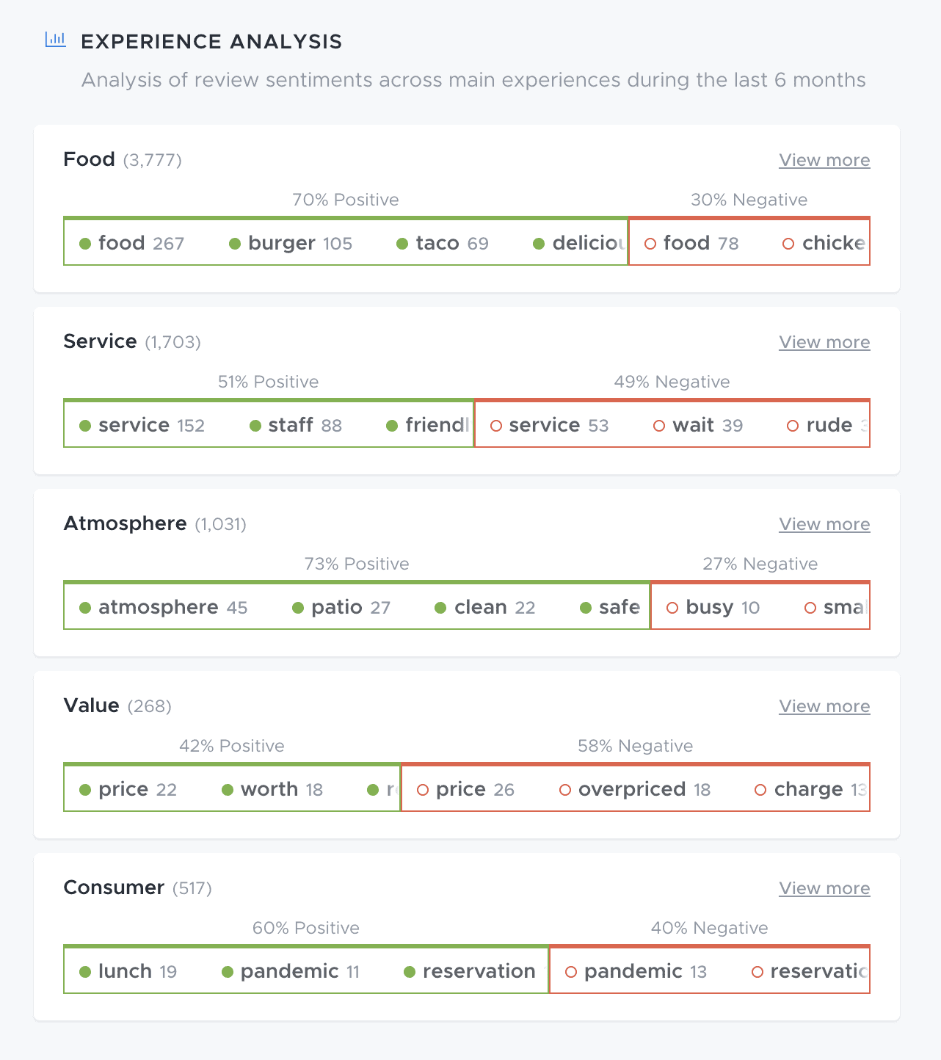Expand more keywords for Food category
941x1060 pixels.
[x=824, y=160]
